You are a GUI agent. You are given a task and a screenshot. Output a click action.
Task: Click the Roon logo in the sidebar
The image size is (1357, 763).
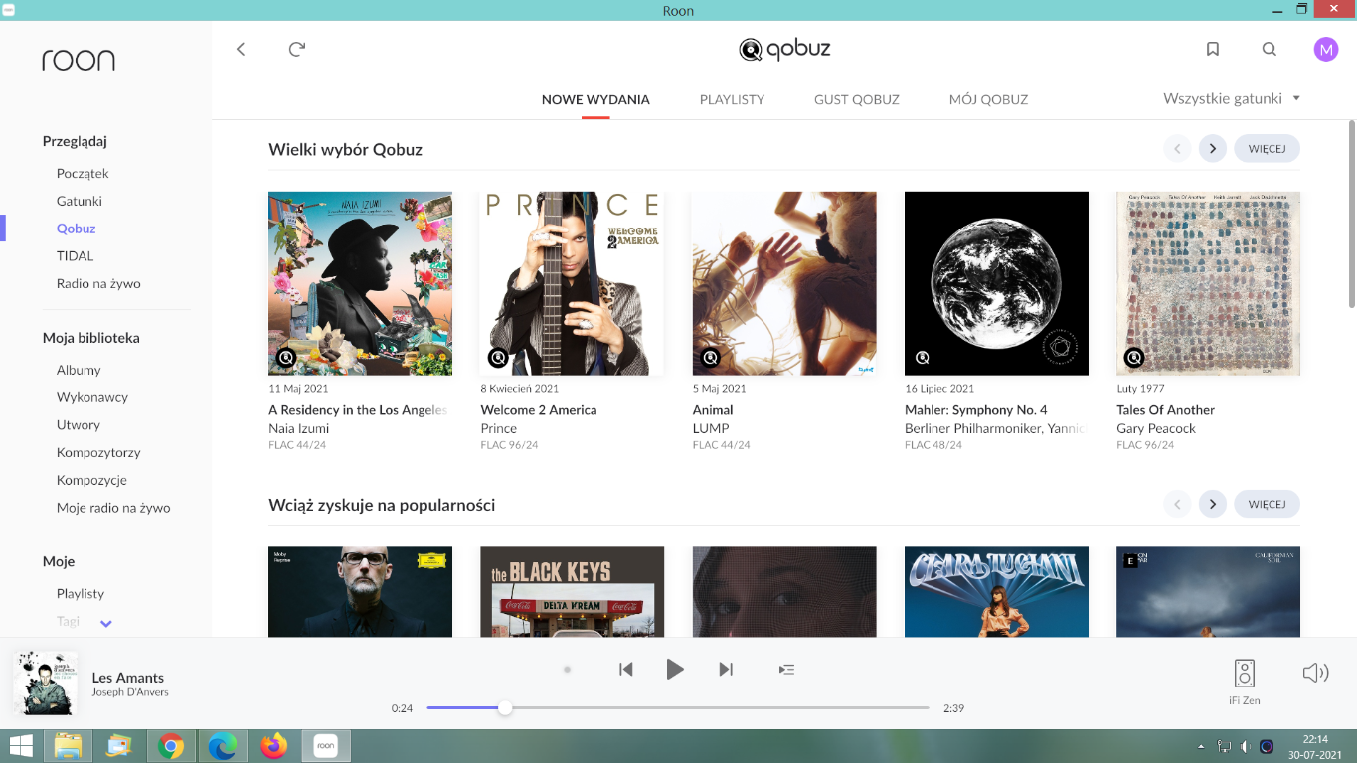79,60
